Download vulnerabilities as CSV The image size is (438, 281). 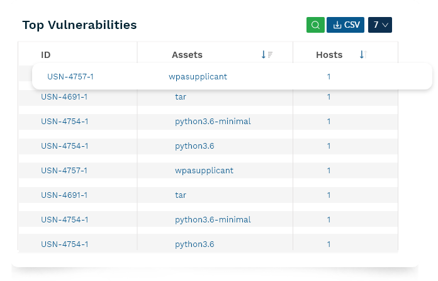click(x=345, y=25)
